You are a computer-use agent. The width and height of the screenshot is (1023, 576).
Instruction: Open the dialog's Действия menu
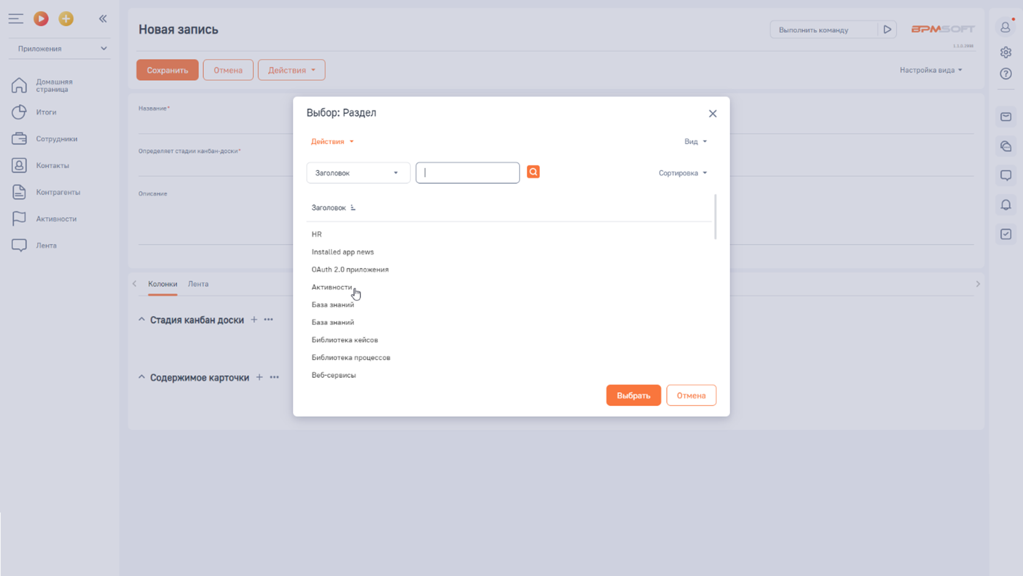332,141
